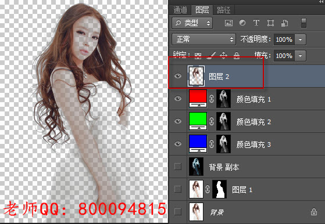This screenshot has width=325, height=224.
Task: Switch to the 通道 tab
Action: (x=180, y=10)
